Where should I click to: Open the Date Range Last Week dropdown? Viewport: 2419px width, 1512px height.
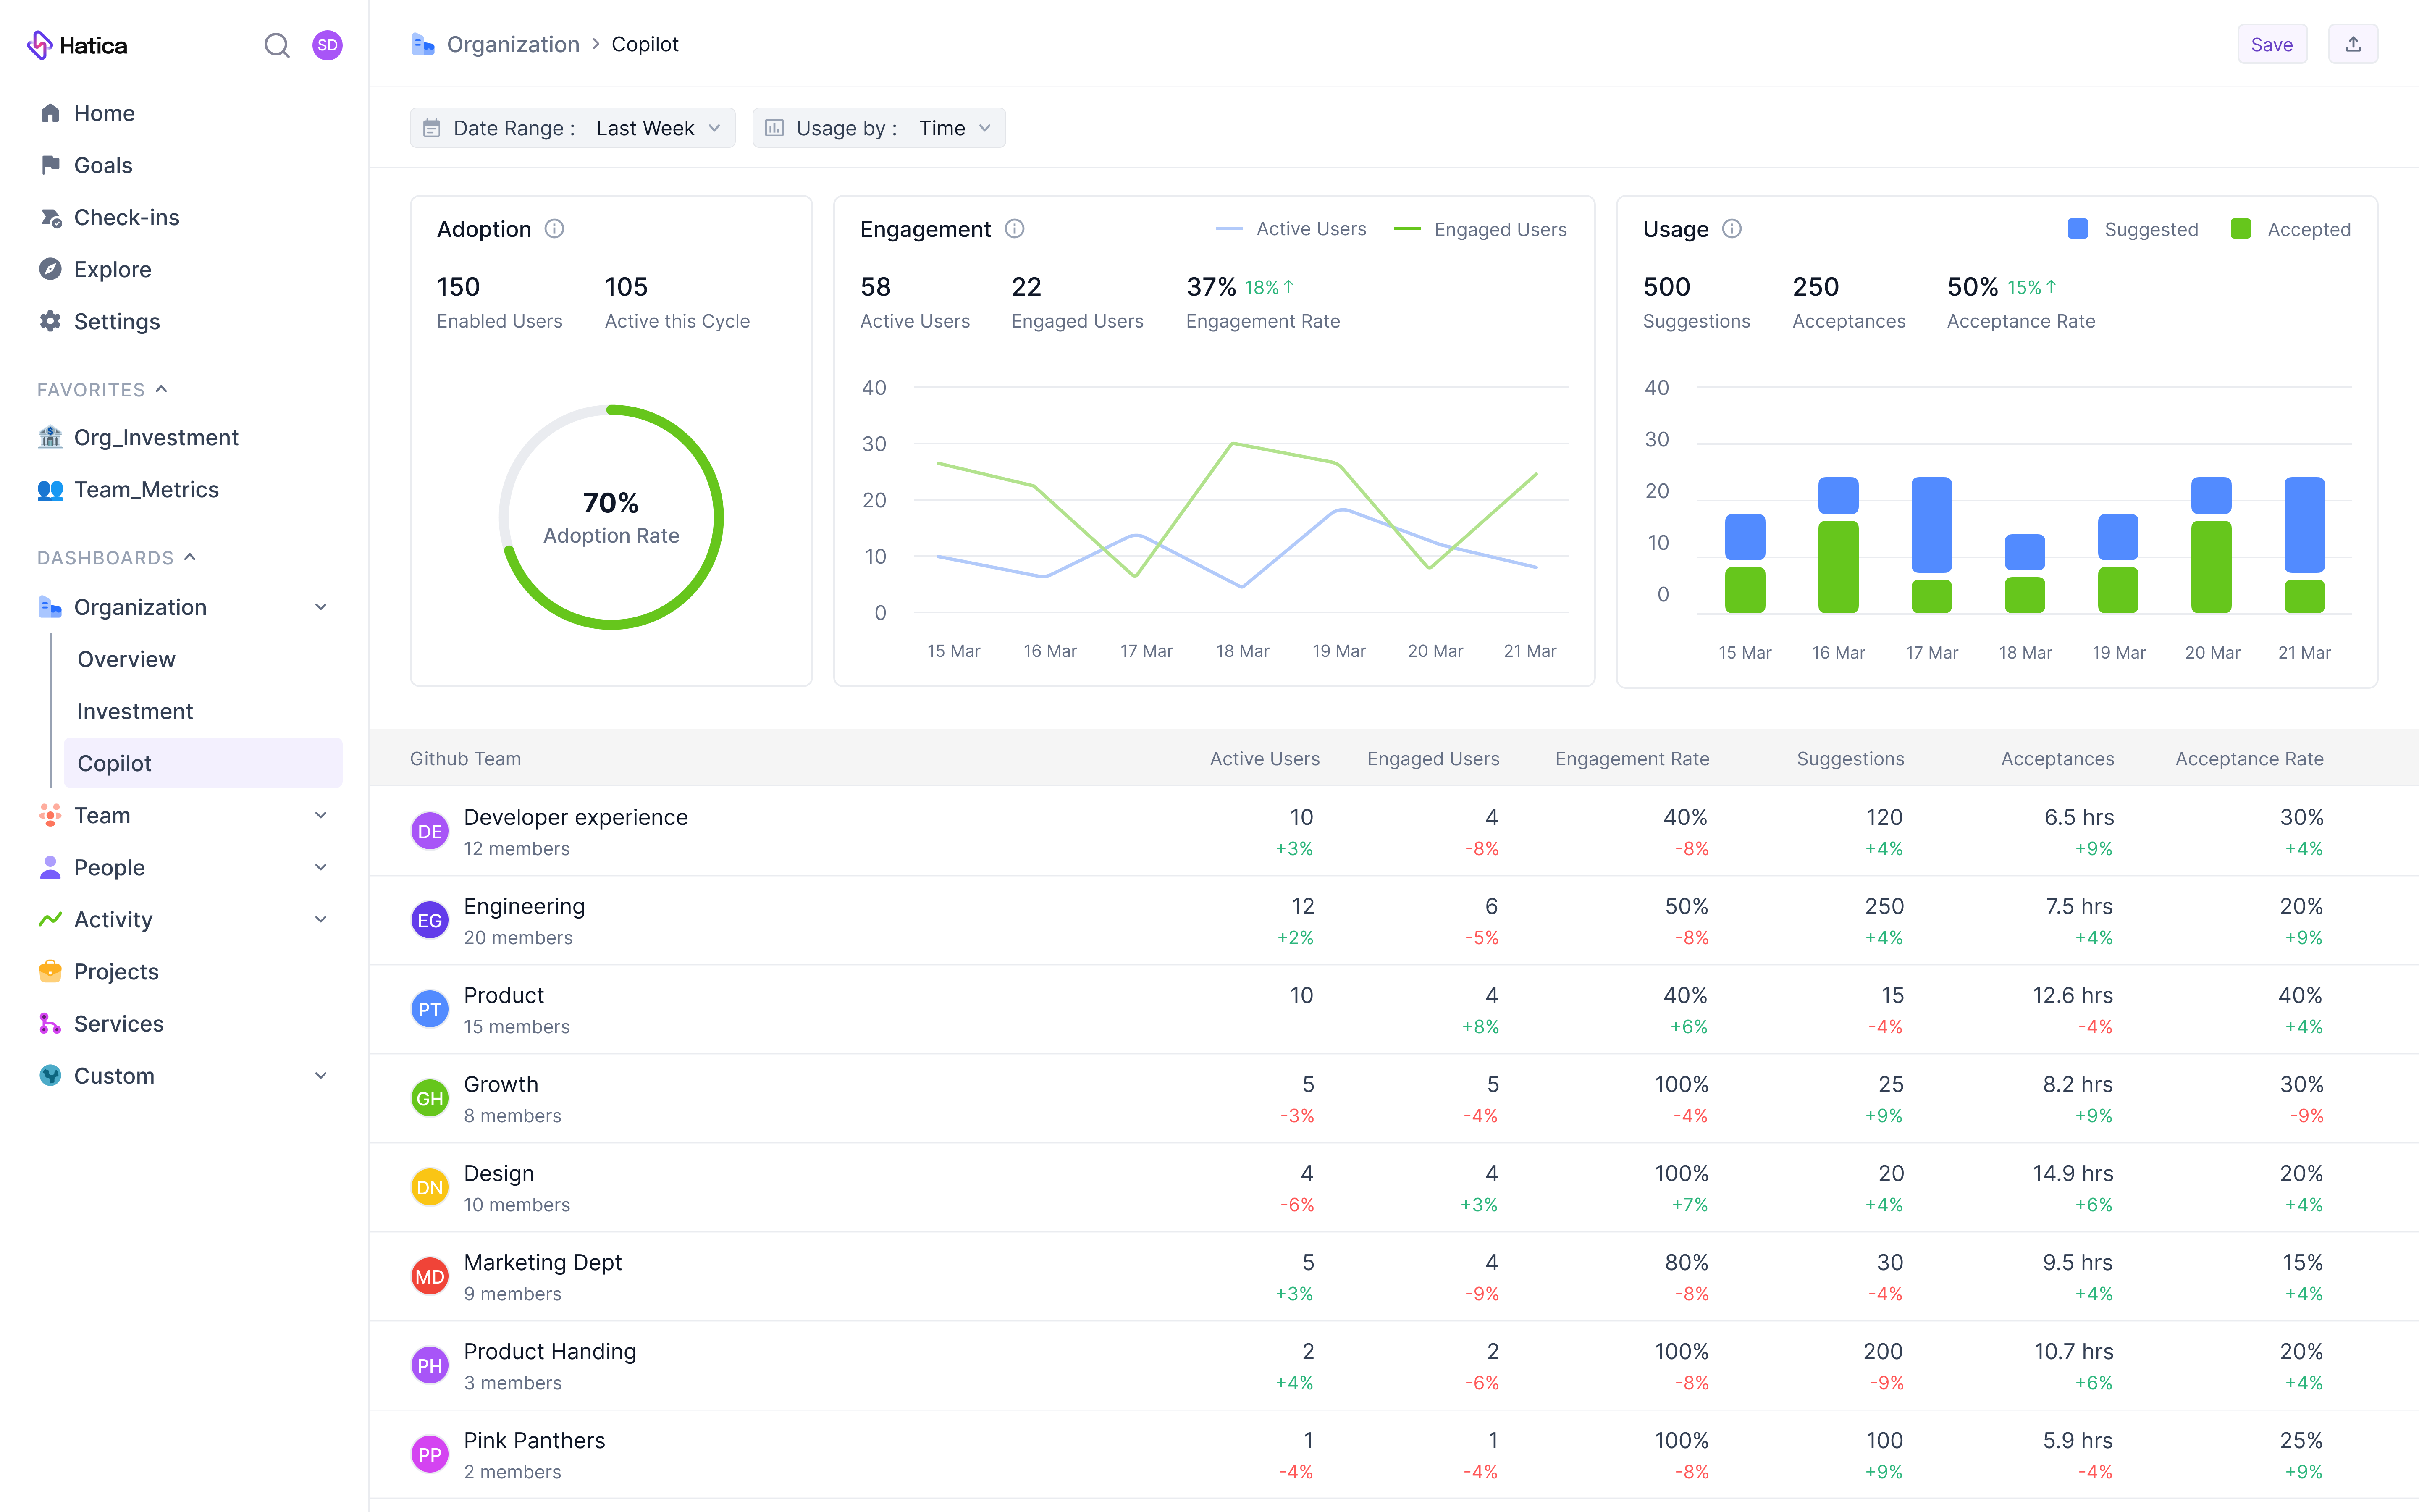pyautogui.click(x=573, y=128)
